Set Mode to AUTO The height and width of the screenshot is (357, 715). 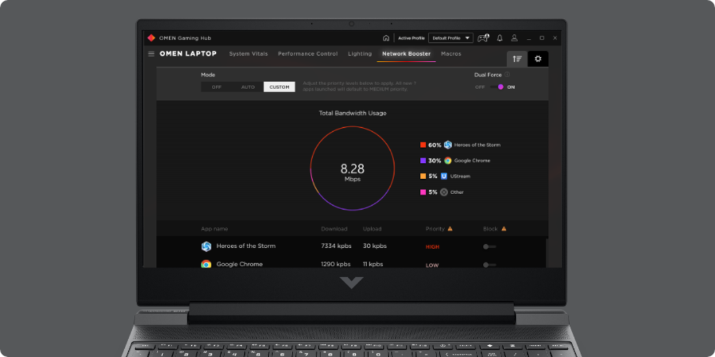[248, 87]
